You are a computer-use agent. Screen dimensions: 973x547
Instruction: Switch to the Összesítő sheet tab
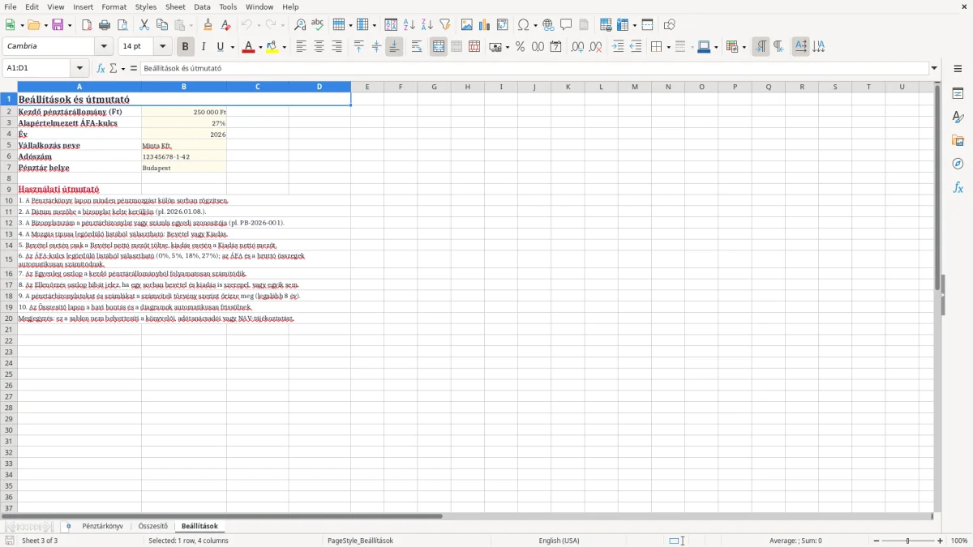152,526
